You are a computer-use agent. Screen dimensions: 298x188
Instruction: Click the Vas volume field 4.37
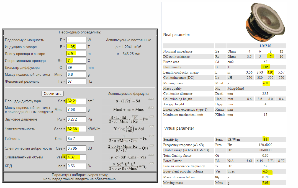click(x=76, y=157)
